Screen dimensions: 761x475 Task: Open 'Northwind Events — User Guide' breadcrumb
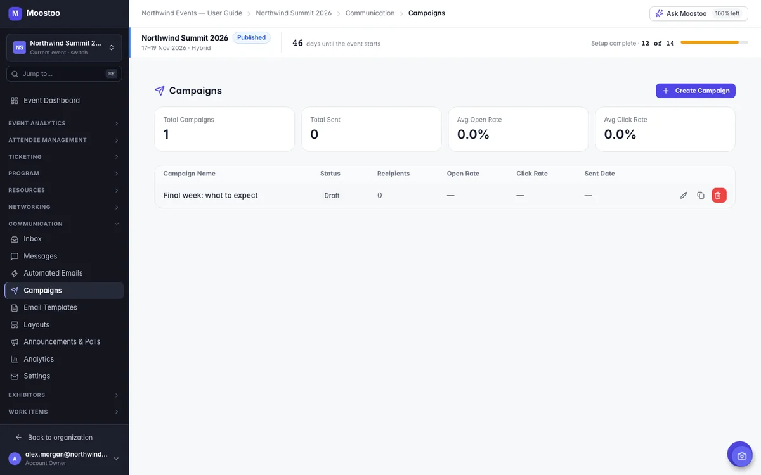[x=192, y=13]
